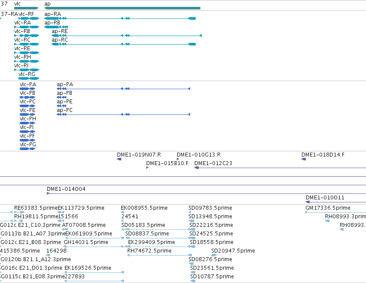Select the vlc-RB transcript label
The width and height of the screenshot is (366, 283).
[22, 31]
